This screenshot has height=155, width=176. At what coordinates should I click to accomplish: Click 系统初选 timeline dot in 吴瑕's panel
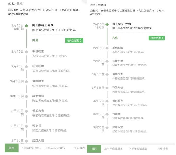26,52
